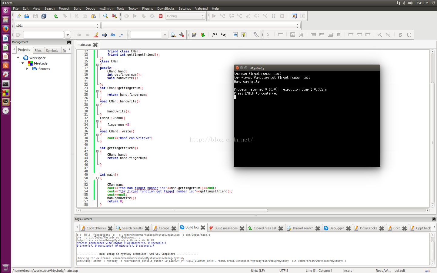Open the dropdown arrow beside the jump field
The height and width of the screenshot is (273, 437).
pos(68,35)
